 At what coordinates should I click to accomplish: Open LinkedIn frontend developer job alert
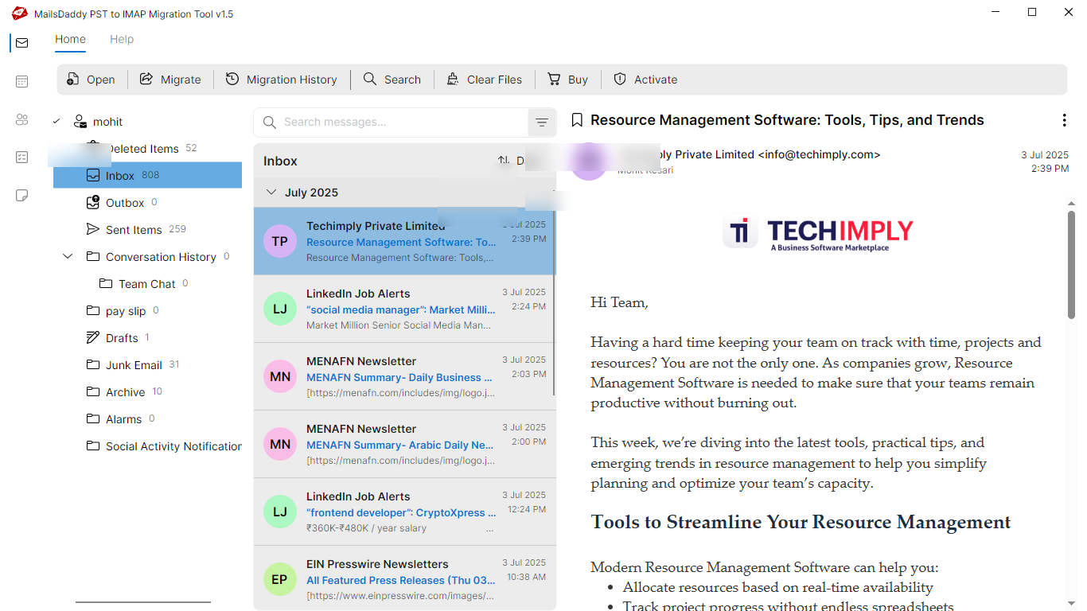[x=403, y=512]
